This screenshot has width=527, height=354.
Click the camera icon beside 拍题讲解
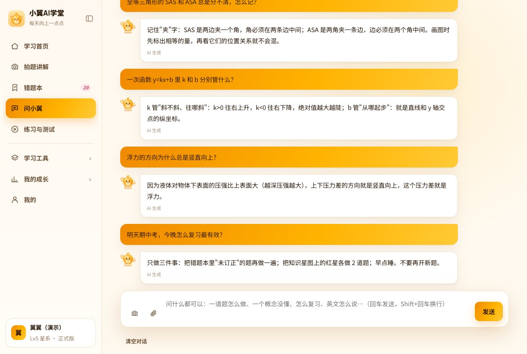point(15,67)
